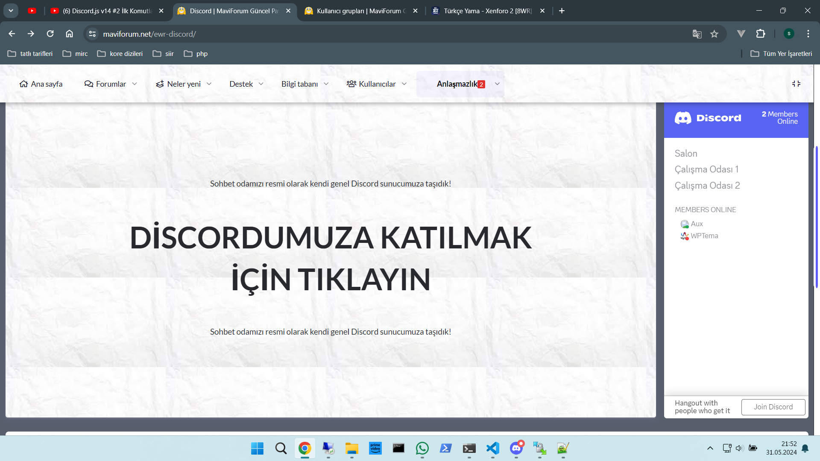Click the Join Discord button

773,407
